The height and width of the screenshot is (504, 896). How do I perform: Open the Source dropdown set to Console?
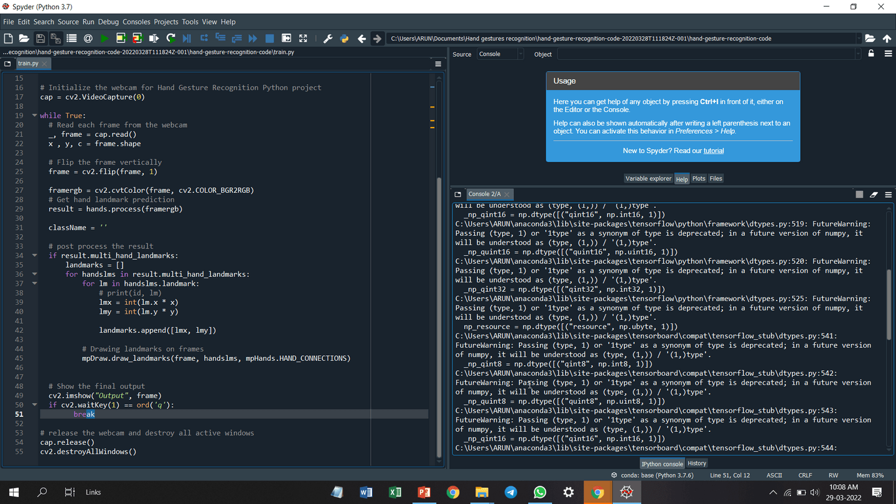(500, 54)
